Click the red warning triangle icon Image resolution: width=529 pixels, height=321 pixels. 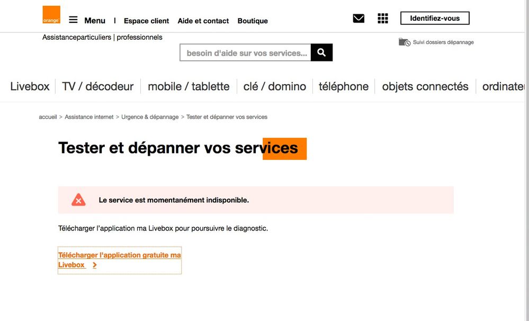78,200
